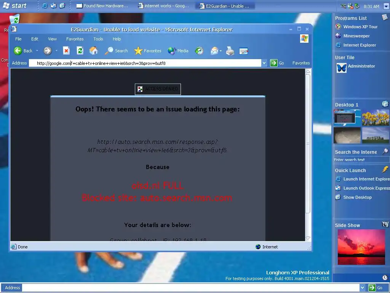Click Launch Outlook Express in Quick Launch tile
The image size is (390, 293).
point(363,188)
